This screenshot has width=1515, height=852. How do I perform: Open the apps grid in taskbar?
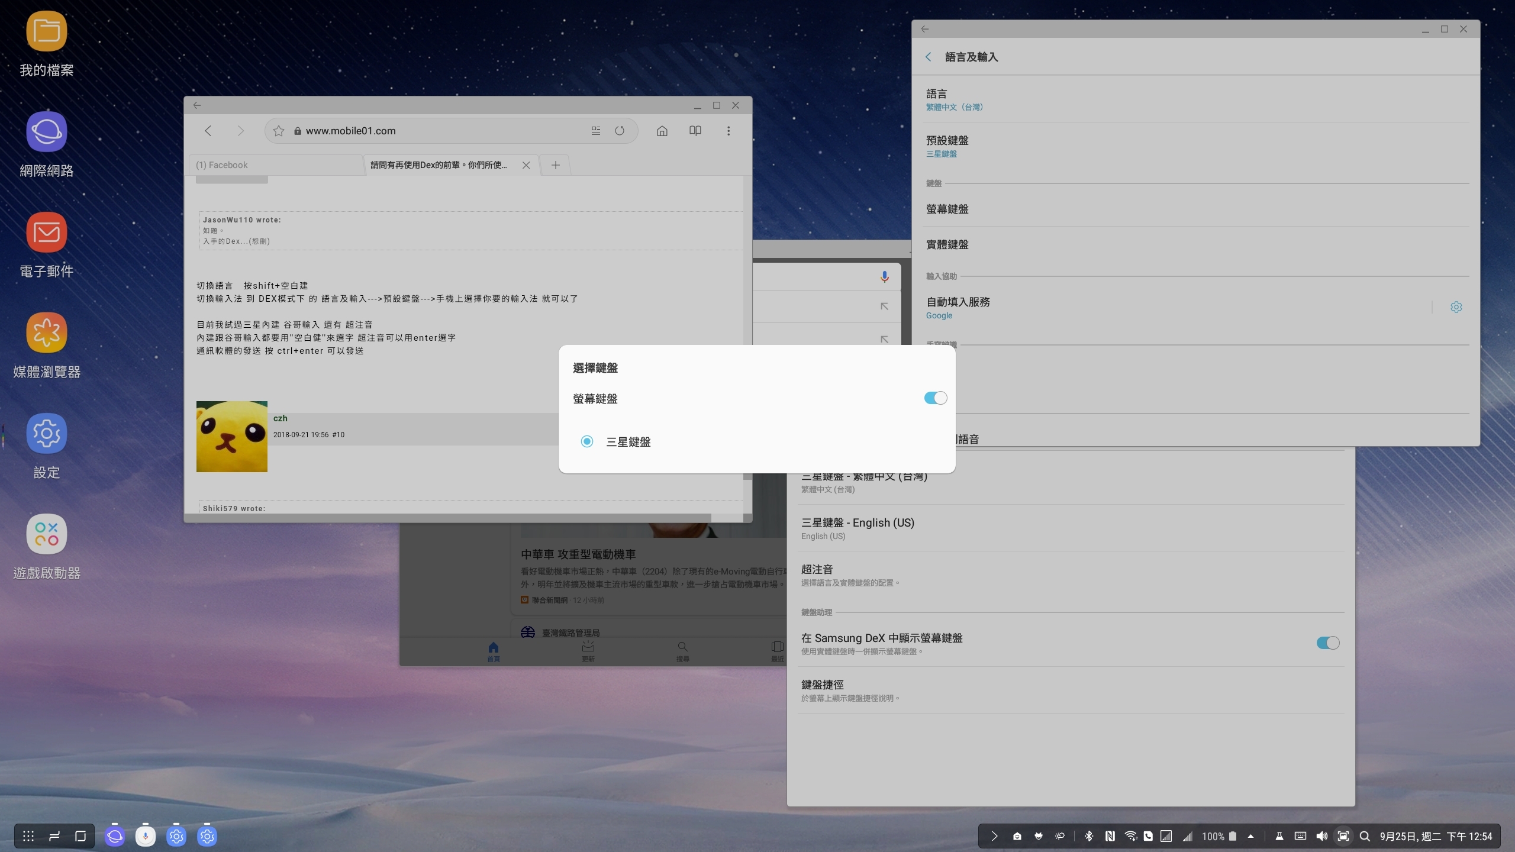(x=28, y=836)
